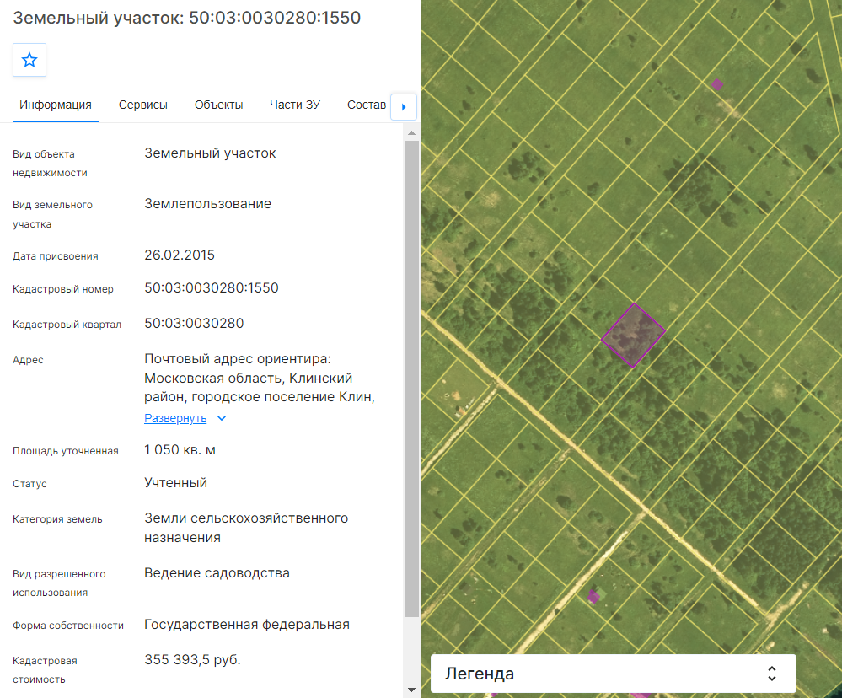Click Земли сельскохозяйственного назначения category value
Screen dimensions: 842x698
[x=246, y=528]
